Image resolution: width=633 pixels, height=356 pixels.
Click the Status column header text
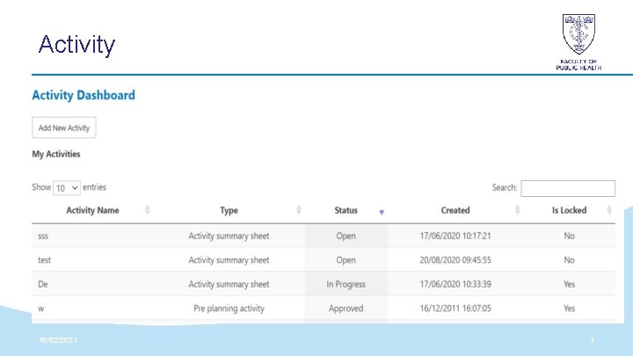[346, 210]
